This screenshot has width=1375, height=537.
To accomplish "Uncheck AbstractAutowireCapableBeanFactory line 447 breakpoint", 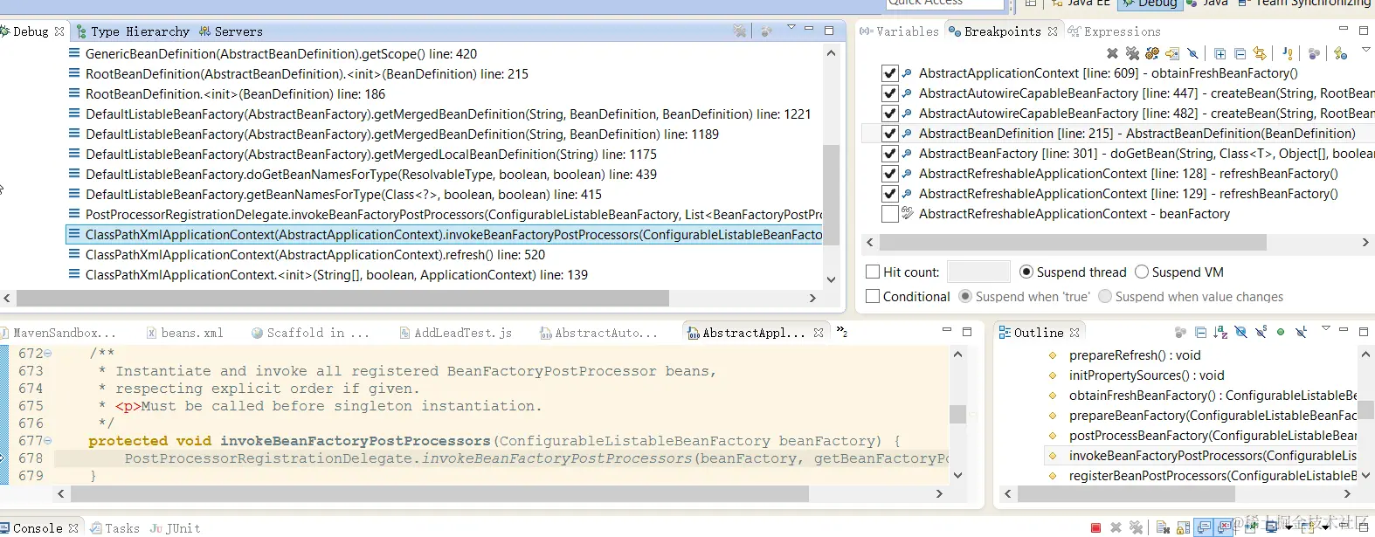I will (x=890, y=93).
